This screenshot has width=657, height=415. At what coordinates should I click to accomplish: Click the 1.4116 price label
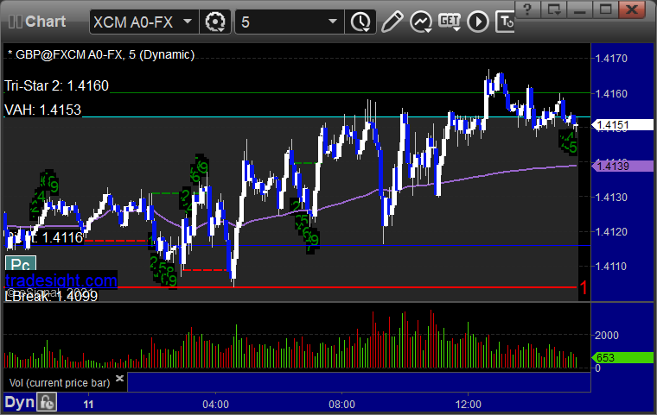pos(63,237)
